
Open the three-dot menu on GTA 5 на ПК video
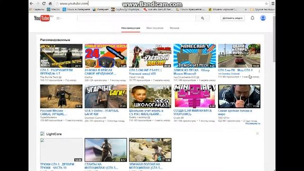259,71
